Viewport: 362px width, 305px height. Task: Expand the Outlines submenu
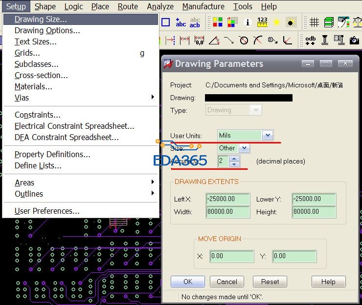click(x=81, y=194)
